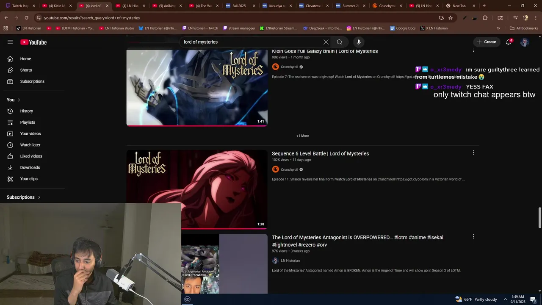Screen dimensions: 542x305
Task: Open Sequence 6 Level Battle thumbnail
Action: [x=197, y=189]
